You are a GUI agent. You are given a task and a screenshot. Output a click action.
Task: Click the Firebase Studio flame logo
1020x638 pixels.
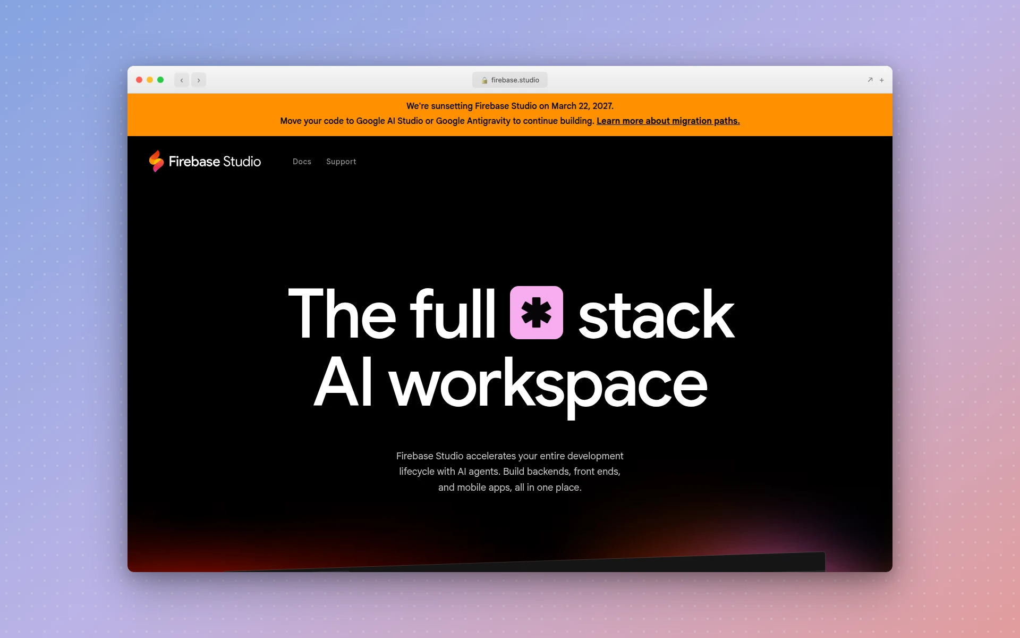point(156,161)
